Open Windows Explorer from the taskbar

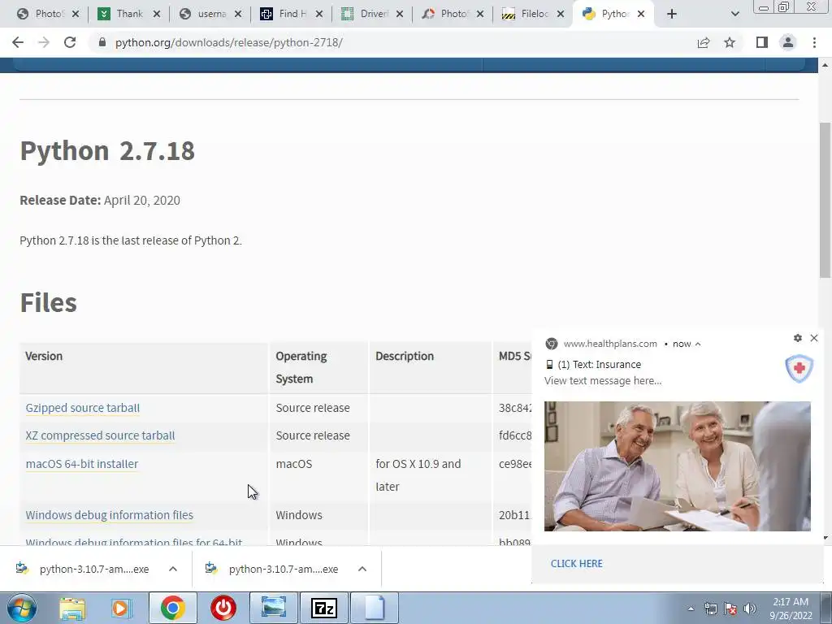(x=72, y=608)
